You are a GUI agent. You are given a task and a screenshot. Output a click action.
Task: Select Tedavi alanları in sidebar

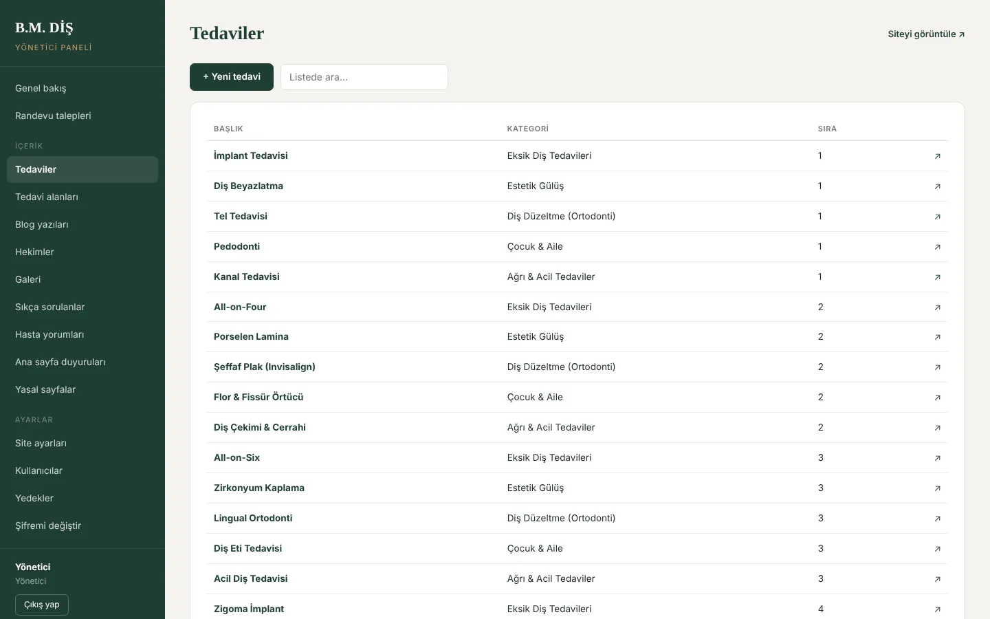click(82, 197)
